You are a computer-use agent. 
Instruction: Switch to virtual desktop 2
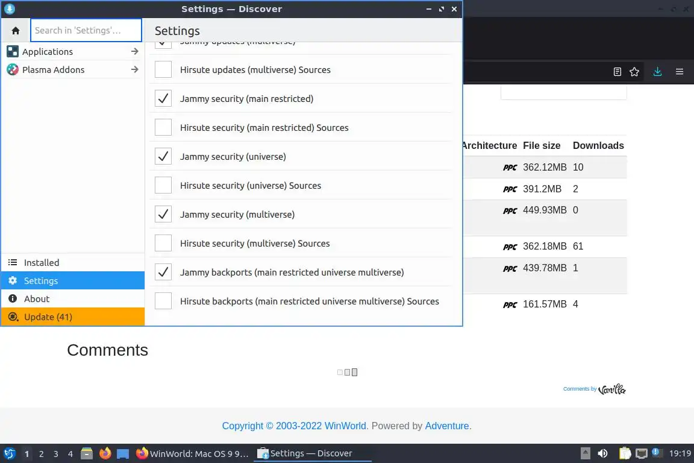tap(41, 454)
